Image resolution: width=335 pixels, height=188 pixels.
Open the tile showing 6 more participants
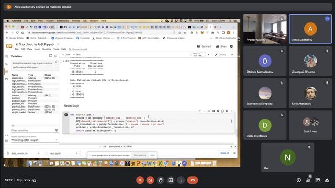click(310, 125)
